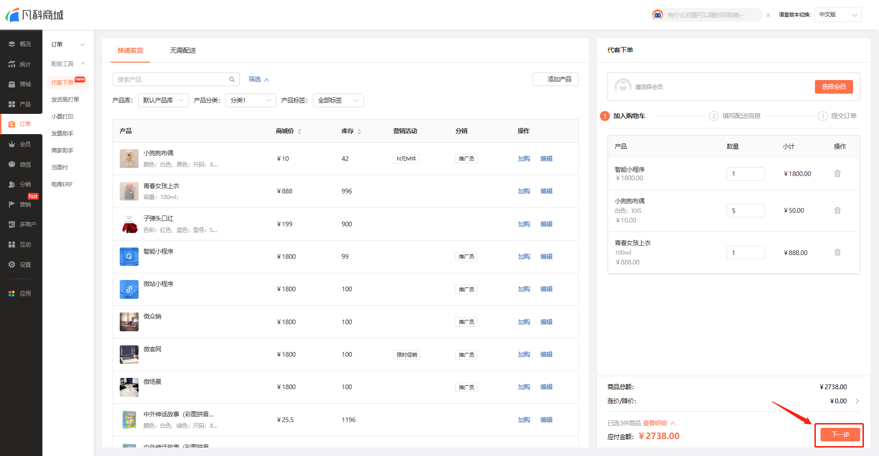Click the chatbot assistant robot icon
The width and height of the screenshot is (879, 456).
tap(657, 15)
